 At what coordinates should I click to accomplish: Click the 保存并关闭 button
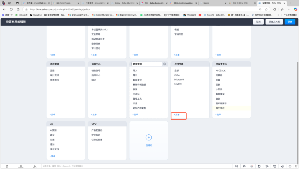(273, 22)
